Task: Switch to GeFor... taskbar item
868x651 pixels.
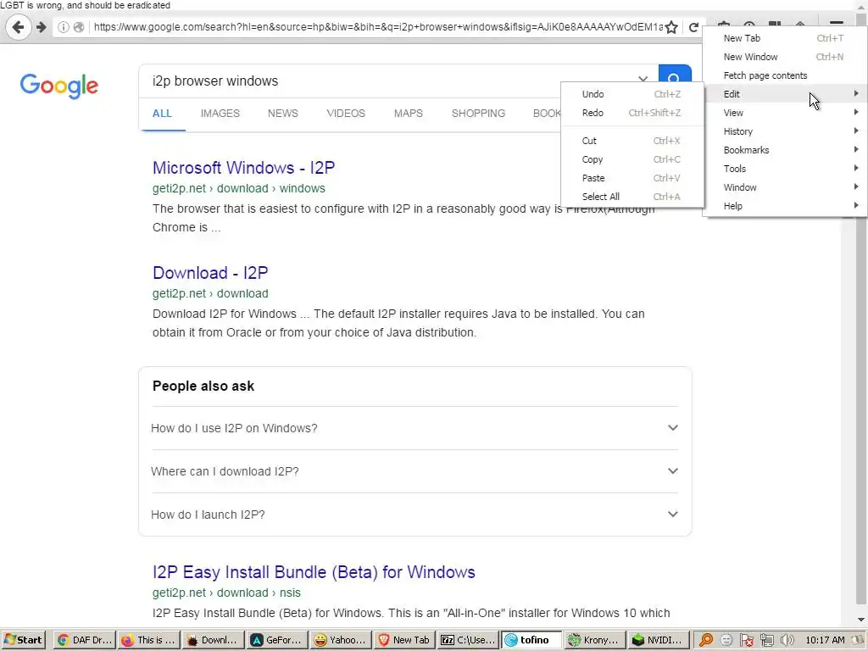Action: pos(276,640)
